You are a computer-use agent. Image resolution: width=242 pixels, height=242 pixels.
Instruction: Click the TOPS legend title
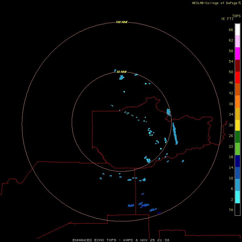(x=236, y=16)
